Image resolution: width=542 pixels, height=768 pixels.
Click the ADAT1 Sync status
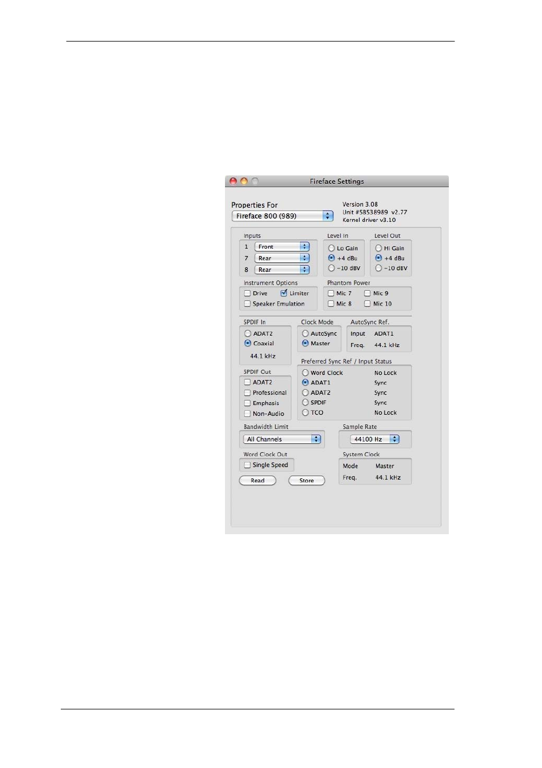click(x=381, y=383)
